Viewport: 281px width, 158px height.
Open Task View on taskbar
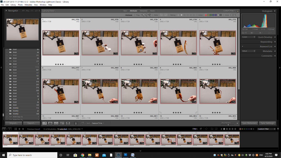click(68, 155)
